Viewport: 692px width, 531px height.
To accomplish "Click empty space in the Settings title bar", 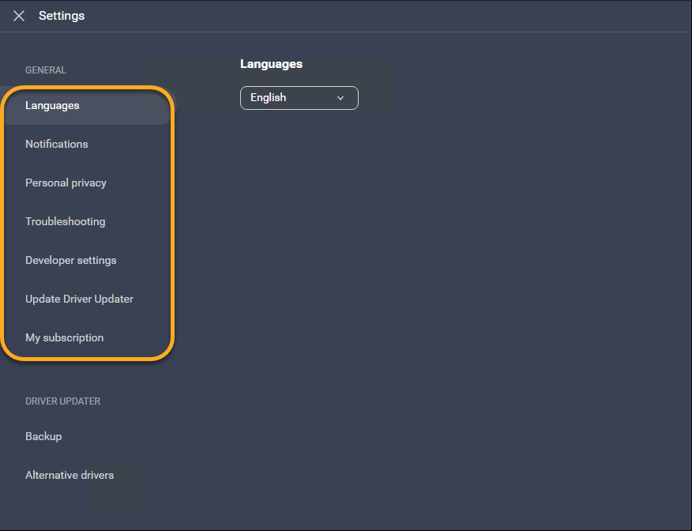I will (395, 16).
